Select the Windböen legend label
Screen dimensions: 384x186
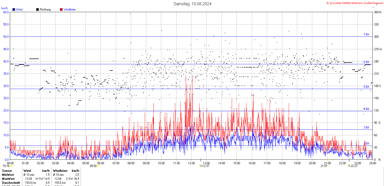[69, 9]
